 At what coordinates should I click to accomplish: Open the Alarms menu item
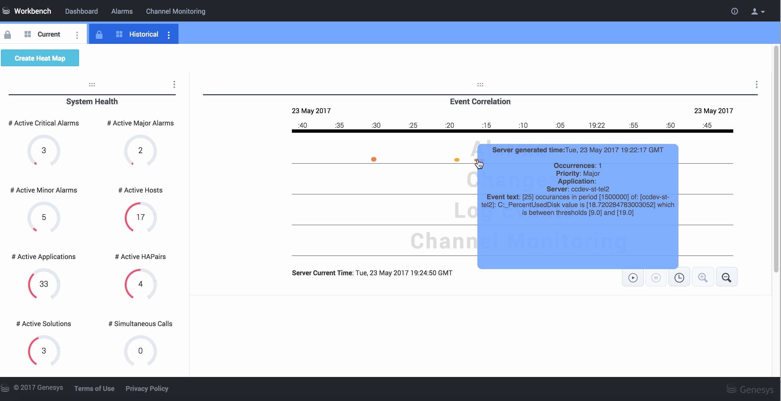coord(122,11)
